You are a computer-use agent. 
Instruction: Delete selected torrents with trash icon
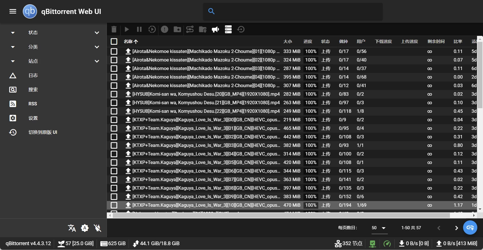[114, 29]
